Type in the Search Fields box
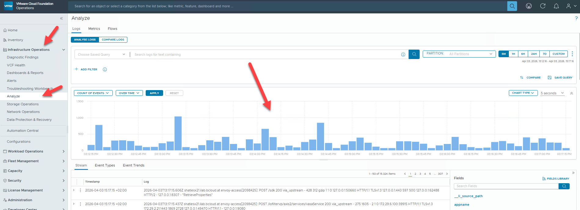The image size is (580, 210). [506, 186]
